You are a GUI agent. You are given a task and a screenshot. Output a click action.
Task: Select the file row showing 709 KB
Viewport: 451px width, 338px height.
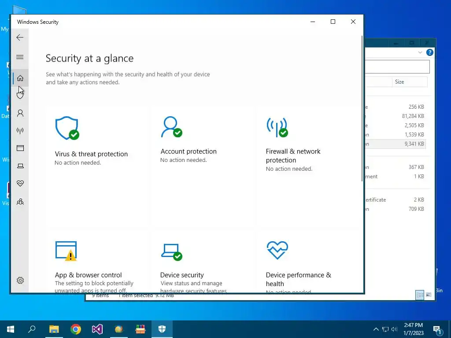396,209
